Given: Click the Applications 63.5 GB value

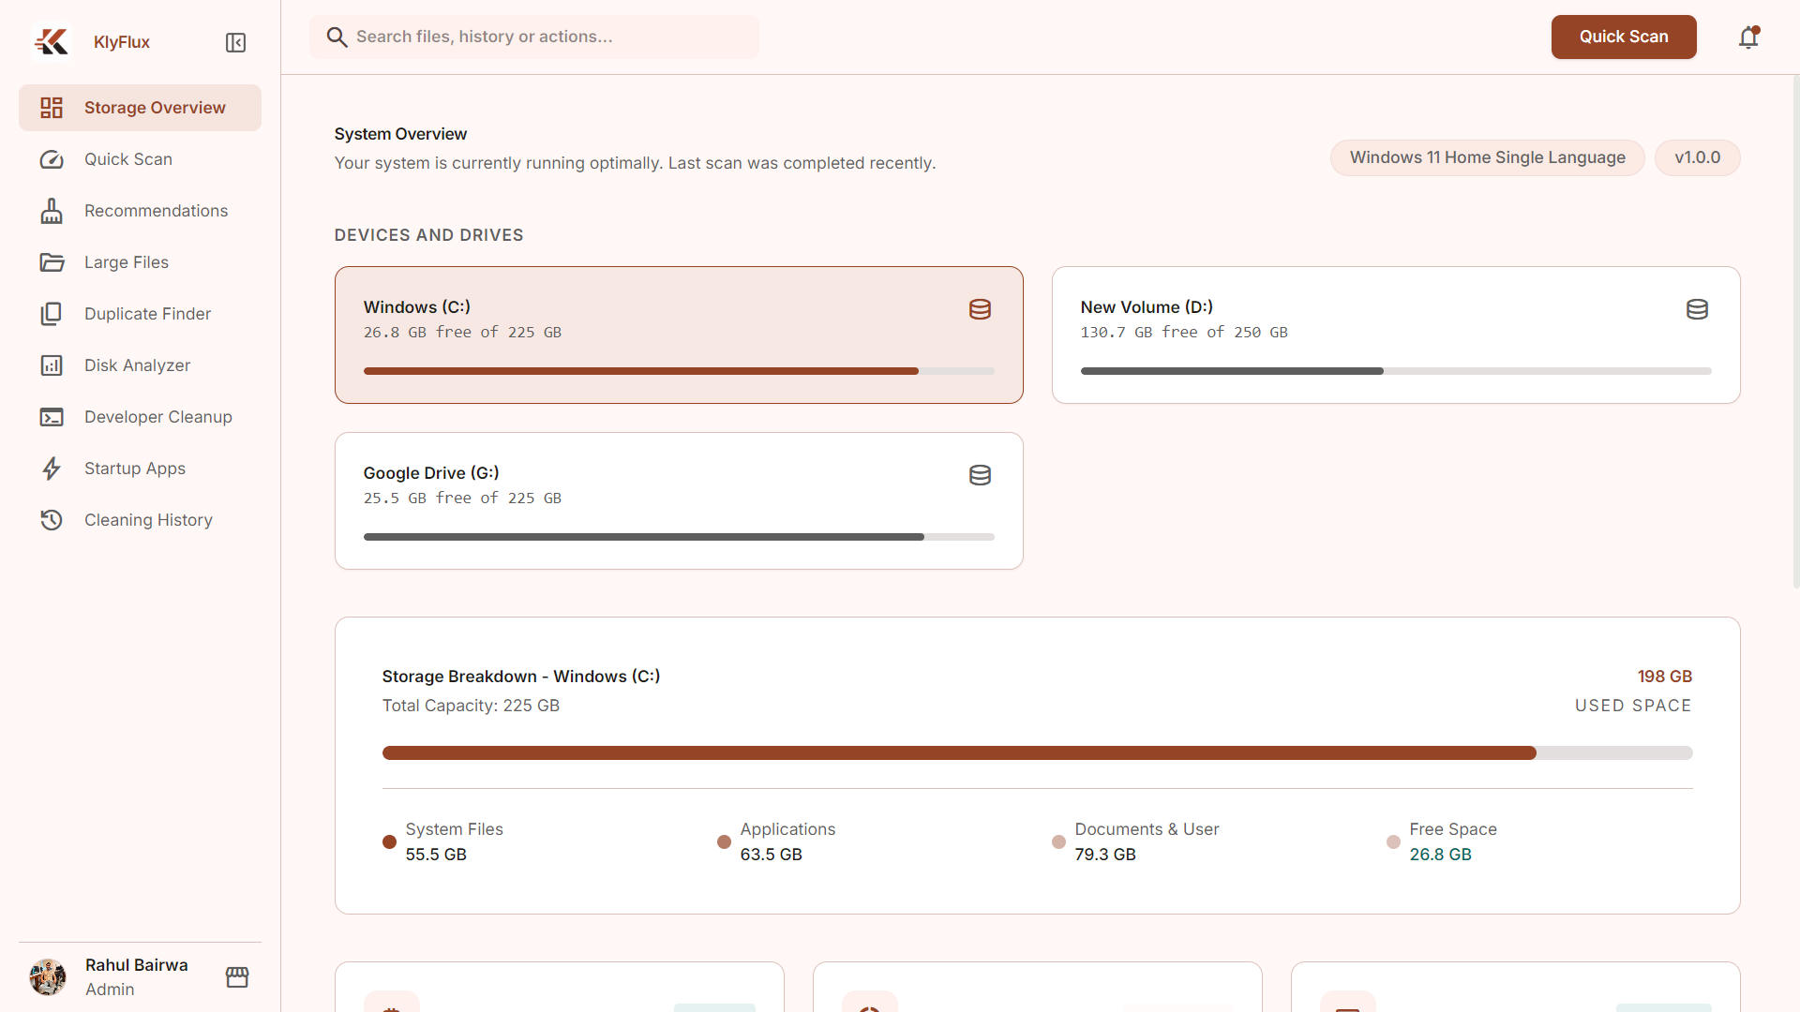Looking at the screenshot, I should 771,855.
